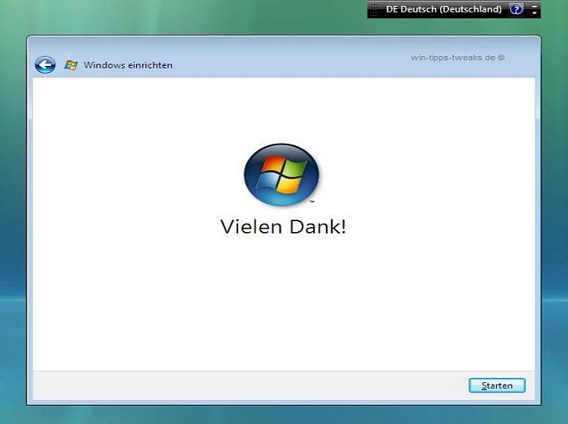This screenshot has height=424, width=568.
Task: Click the Windows flag icon beside title
Action: 71,66
